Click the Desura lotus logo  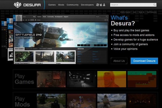(x=17, y=5)
